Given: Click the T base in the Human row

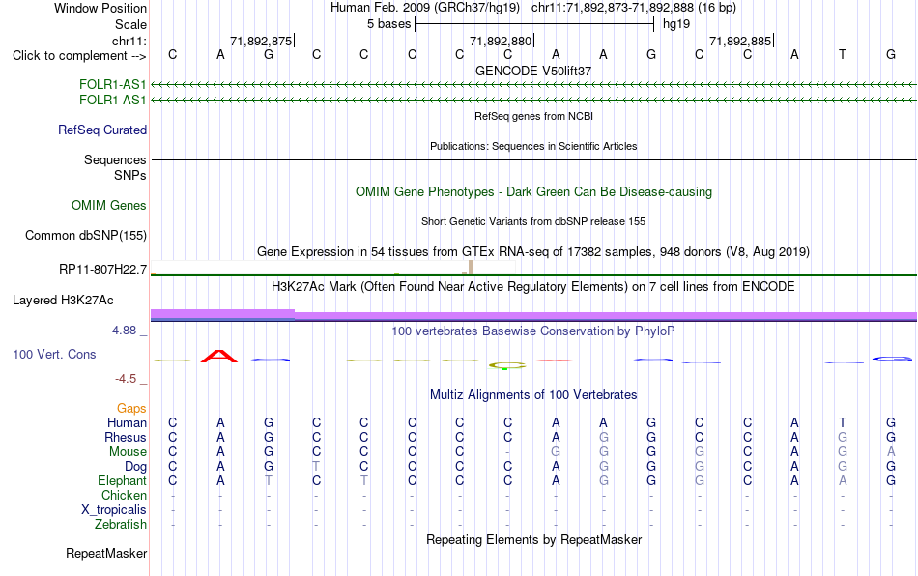Looking at the screenshot, I should [x=843, y=422].
